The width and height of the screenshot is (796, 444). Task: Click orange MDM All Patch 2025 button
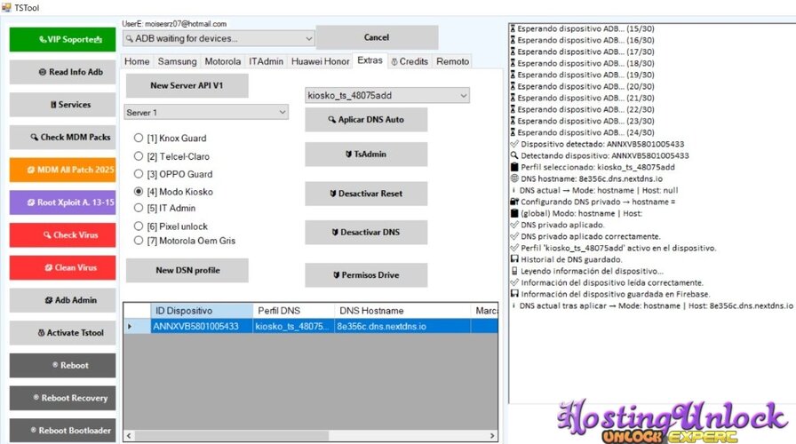pos(62,170)
